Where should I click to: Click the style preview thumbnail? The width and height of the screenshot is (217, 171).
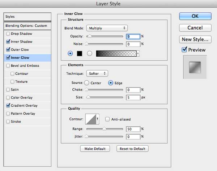tap(195, 67)
